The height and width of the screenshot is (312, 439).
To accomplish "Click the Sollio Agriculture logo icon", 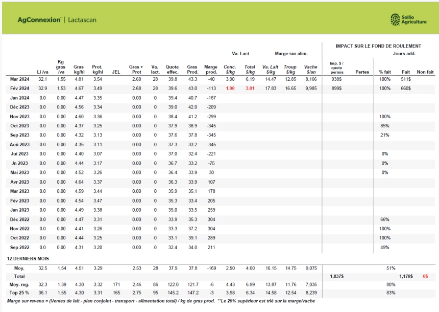I will [395, 19].
